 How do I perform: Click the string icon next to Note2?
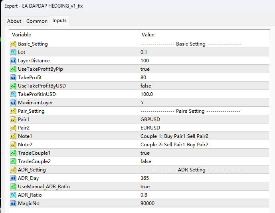point(13,145)
